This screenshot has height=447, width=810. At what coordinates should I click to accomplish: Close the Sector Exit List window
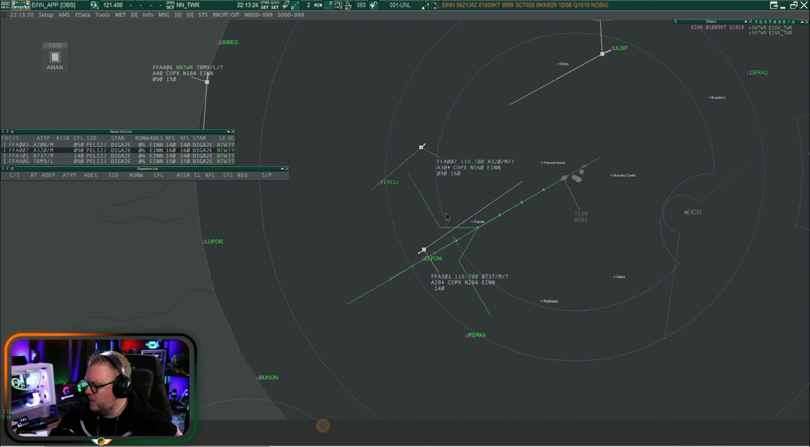[x=233, y=131]
